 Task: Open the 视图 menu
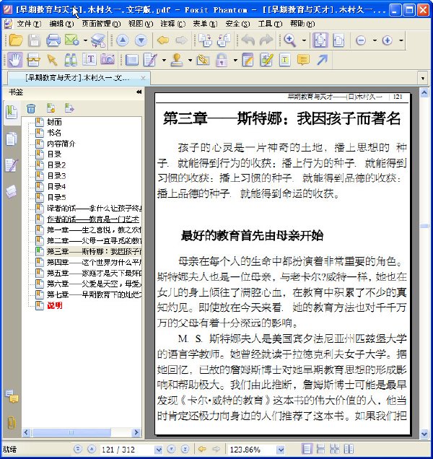141,24
